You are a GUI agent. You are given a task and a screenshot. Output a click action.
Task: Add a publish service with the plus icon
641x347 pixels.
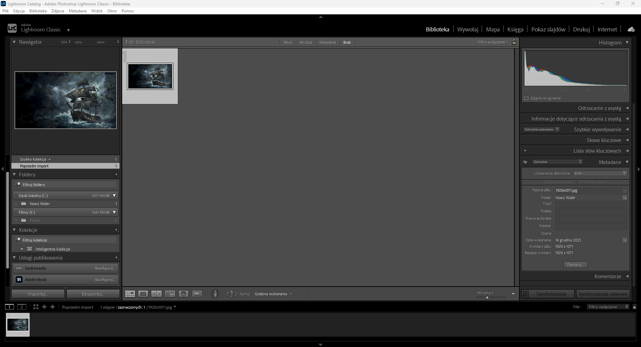[117, 257]
